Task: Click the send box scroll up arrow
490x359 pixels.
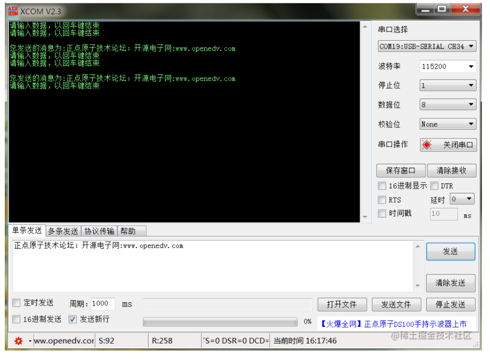Action: click(418, 246)
